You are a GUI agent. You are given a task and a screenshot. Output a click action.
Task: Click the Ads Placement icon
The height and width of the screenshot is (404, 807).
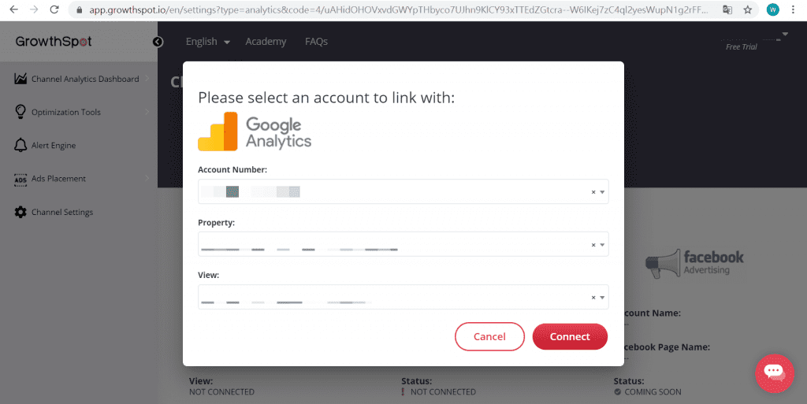tap(20, 179)
